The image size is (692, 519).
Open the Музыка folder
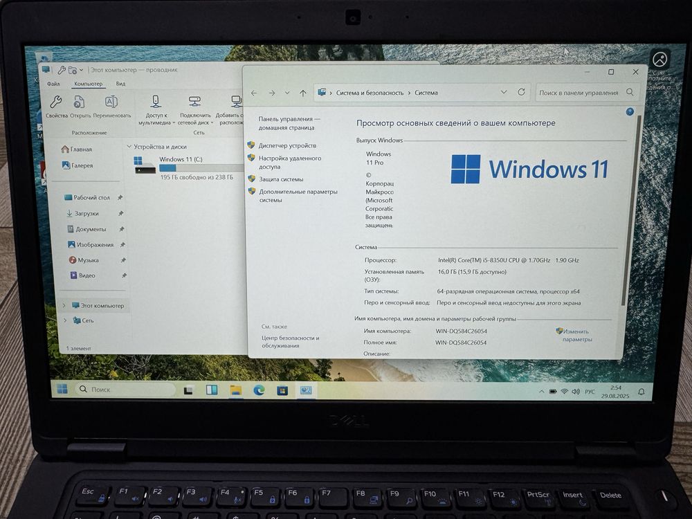tap(84, 260)
